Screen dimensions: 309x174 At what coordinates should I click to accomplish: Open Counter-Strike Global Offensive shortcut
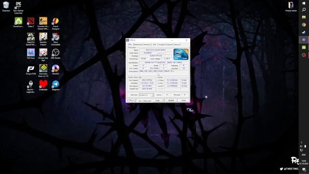click(43, 24)
